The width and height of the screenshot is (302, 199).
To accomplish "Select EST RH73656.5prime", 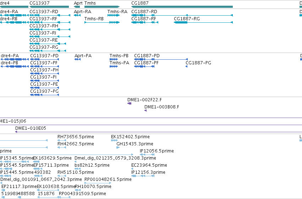I will coord(62,140).
